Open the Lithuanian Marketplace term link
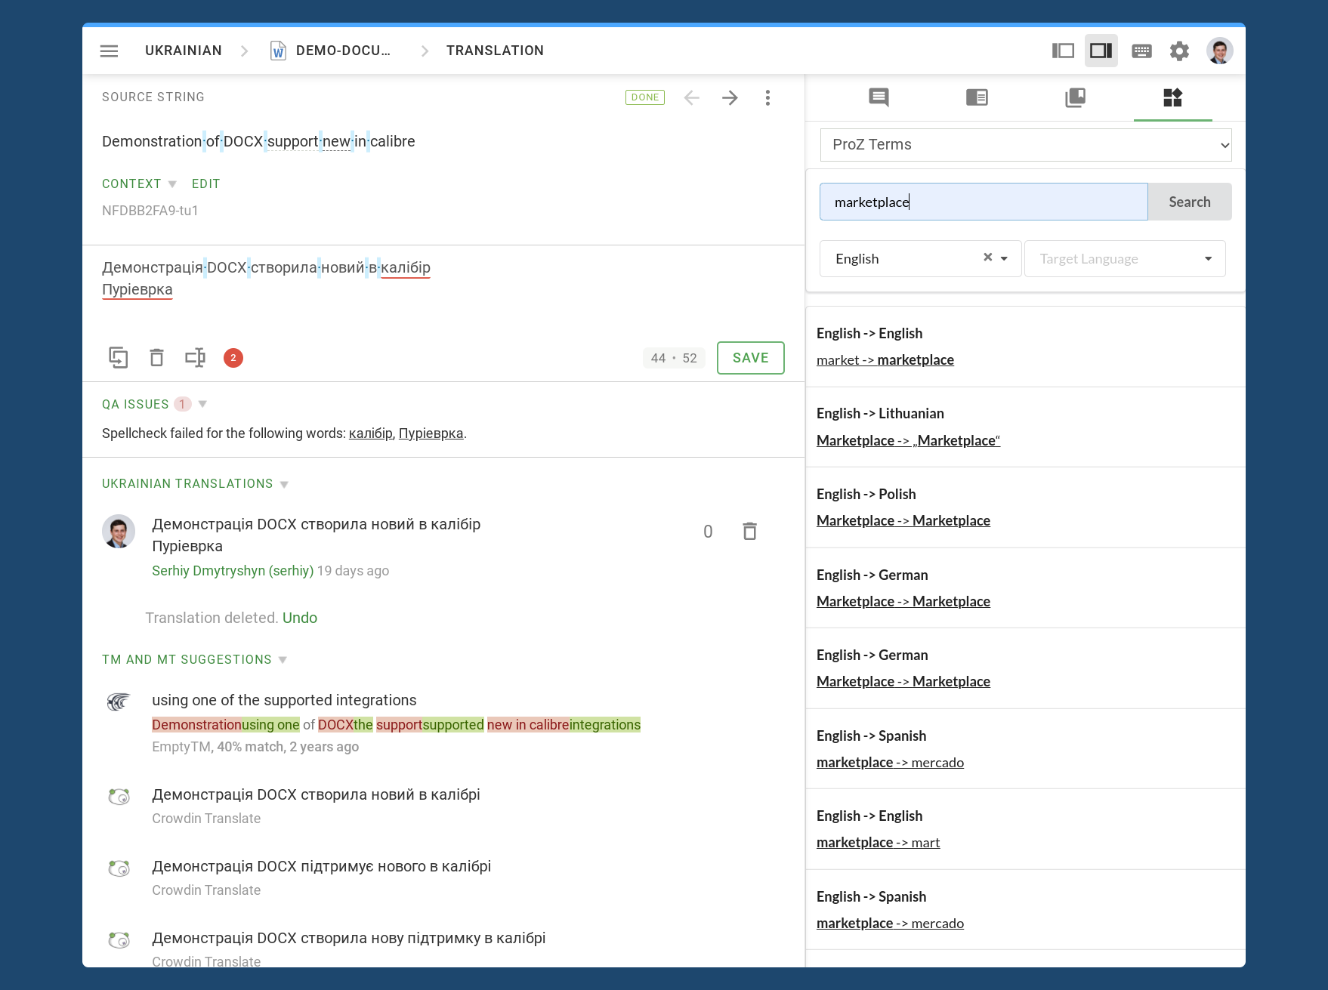Viewport: 1328px width, 990px height. (908, 440)
